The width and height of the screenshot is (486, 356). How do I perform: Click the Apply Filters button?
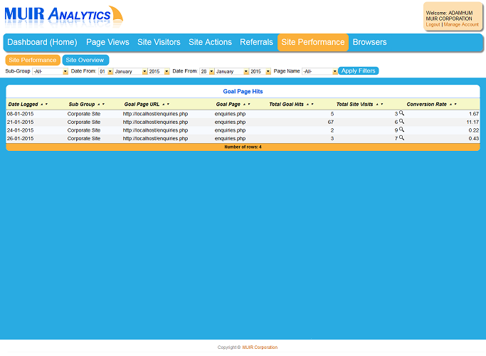point(359,71)
